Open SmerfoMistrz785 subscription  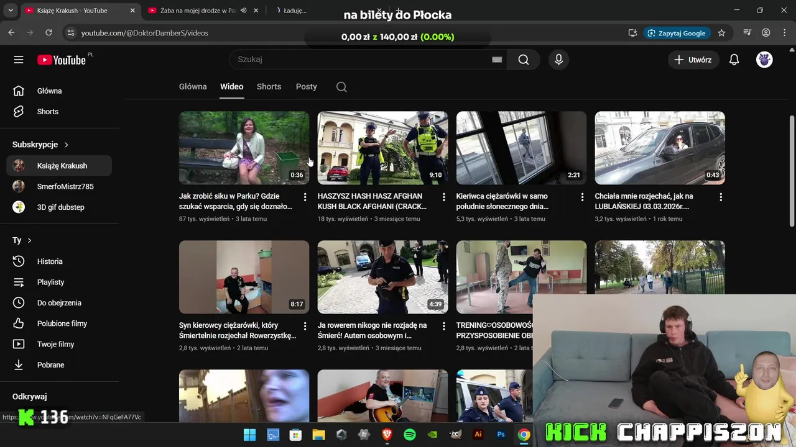59,186
